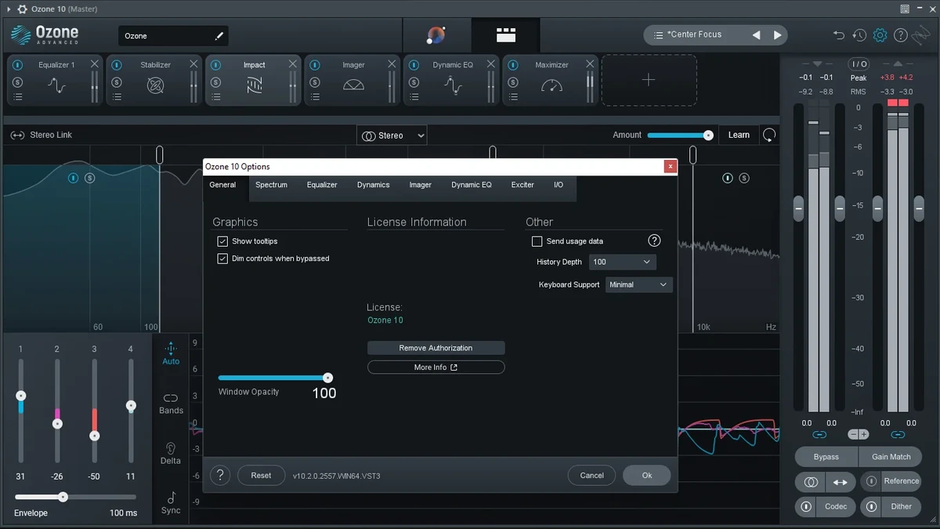This screenshot has height=529, width=940.
Task: Click the Amount slider handle
Action: click(x=708, y=135)
